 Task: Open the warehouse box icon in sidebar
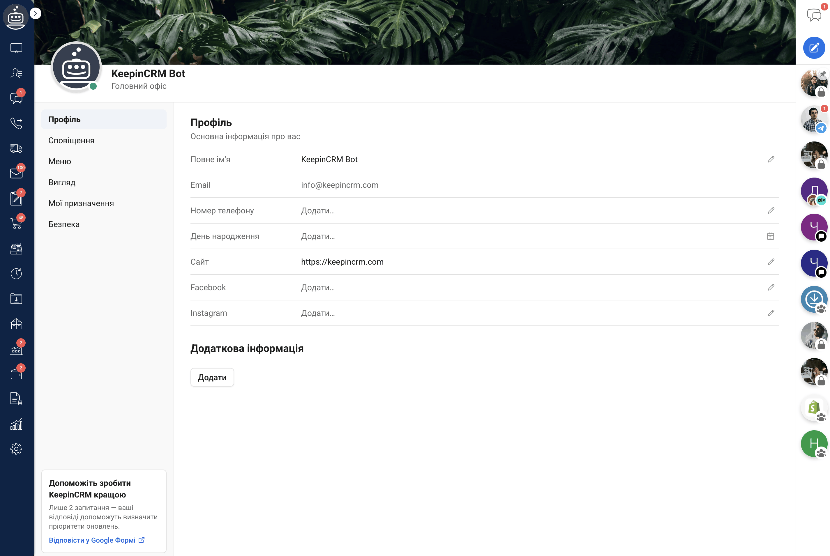pos(16,324)
